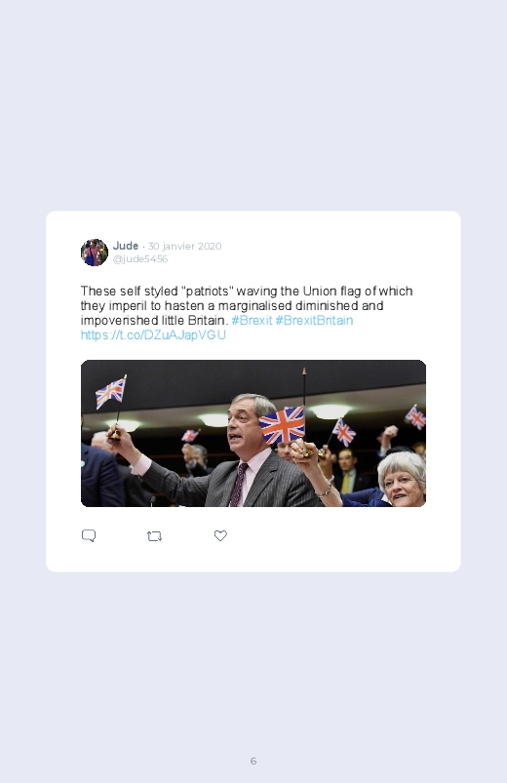
Task: Click the small flag at photo's right edge
Action: [x=415, y=417]
